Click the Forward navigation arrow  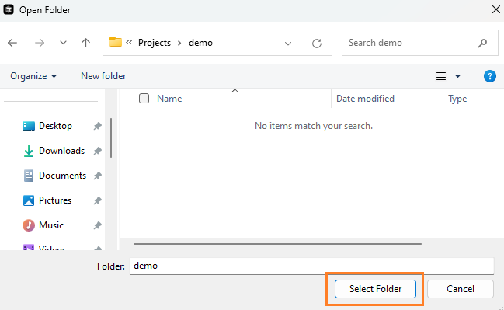(40, 43)
